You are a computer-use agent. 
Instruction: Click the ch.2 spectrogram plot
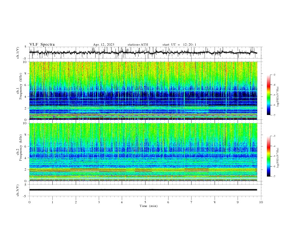pos(143,152)
